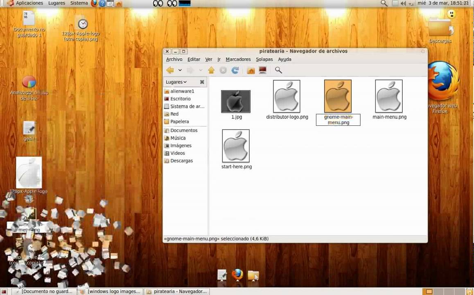Open the forward history dropdown arrow
The image size is (474, 295).
click(201, 70)
